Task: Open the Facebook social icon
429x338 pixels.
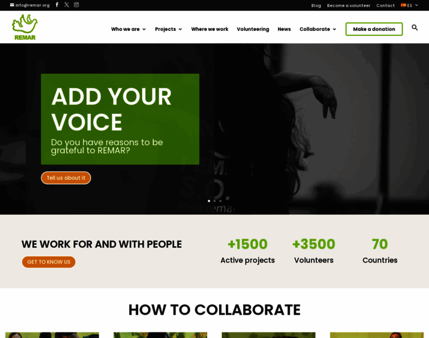Action: (x=57, y=5)
